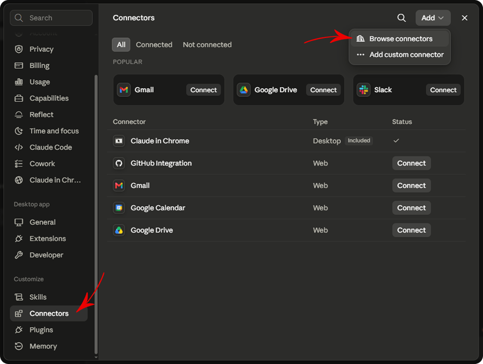This screenshot has width=483, height=364.
Task: Click the Claude Code brackets icon
Action: 19,147
